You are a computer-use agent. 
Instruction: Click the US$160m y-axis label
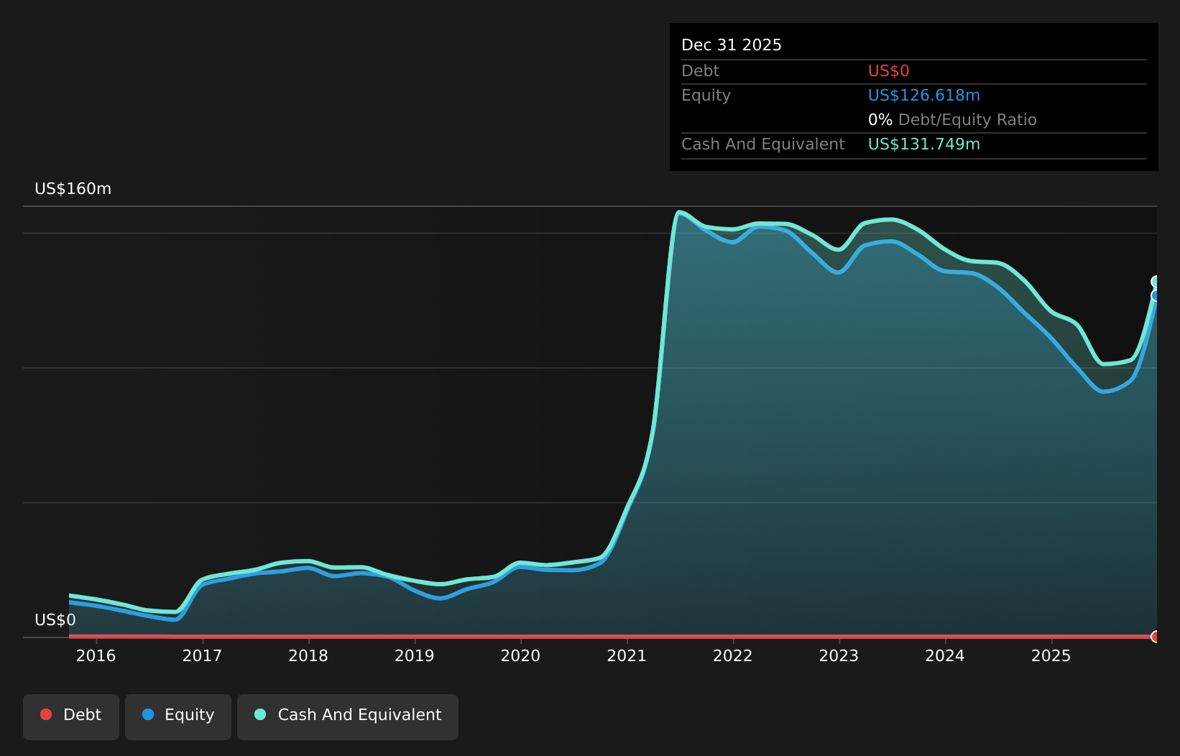pyautogui.click(x=73, y=189)
